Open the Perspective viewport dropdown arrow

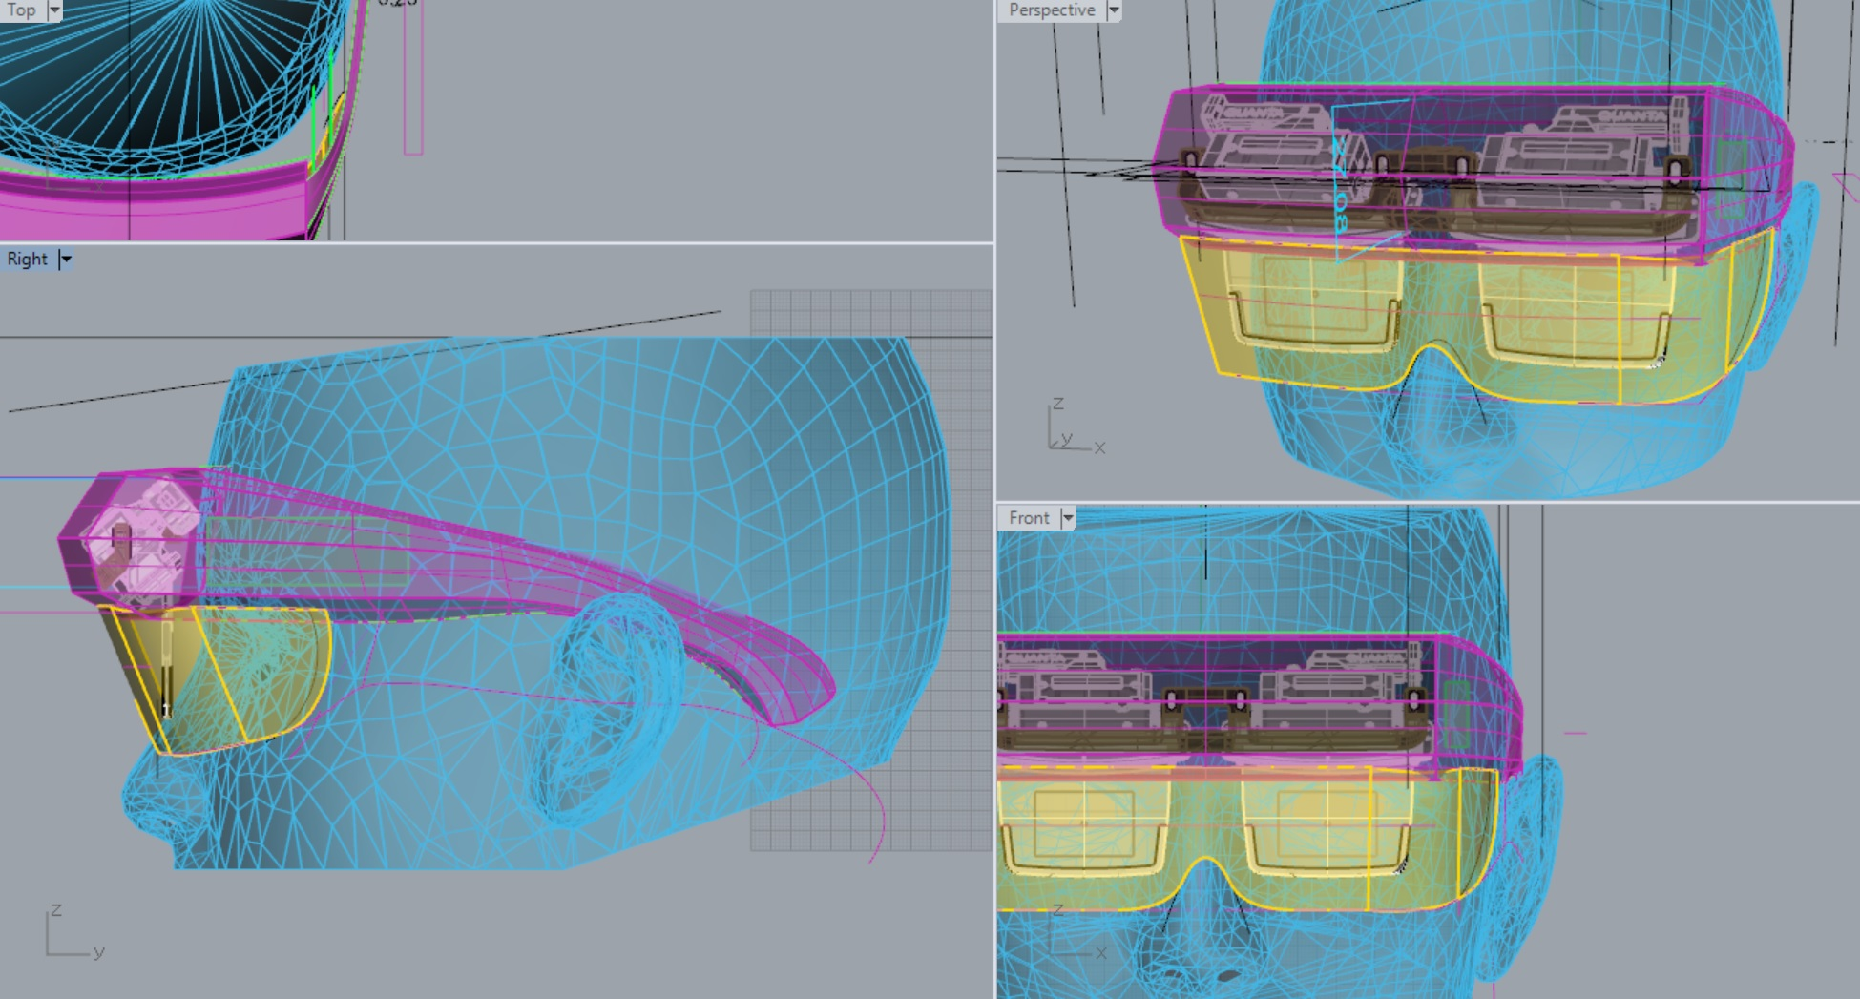tap(1113, 10)
